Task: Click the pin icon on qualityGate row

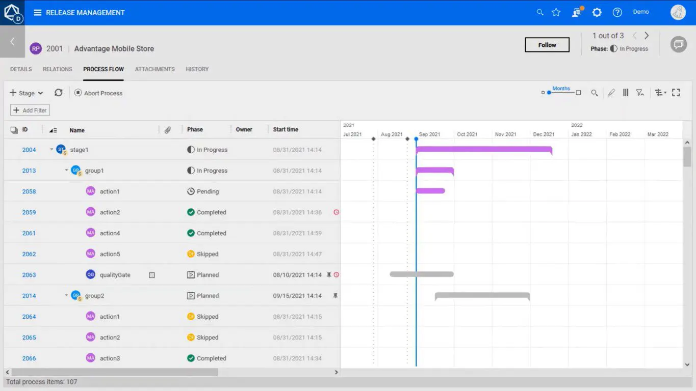Action: [x=329, y=274]
